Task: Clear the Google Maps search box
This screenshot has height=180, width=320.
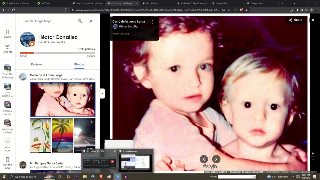Action: pos(91,21)
